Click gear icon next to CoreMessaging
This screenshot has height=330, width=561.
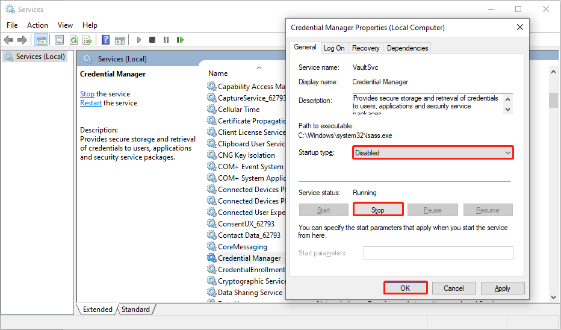tap(212, 247)
